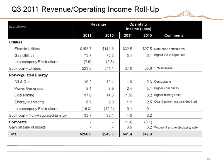Screen dimensions: 223x167
Task: Select the "Oil & Gas" row label
Action: tap(22, 82)
